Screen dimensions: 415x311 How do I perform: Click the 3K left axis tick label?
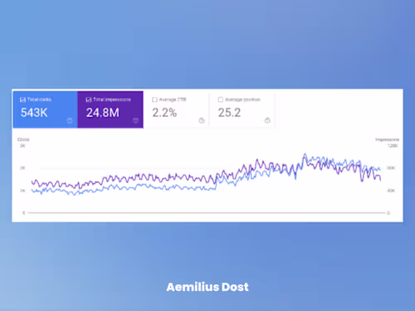(22, 146)
